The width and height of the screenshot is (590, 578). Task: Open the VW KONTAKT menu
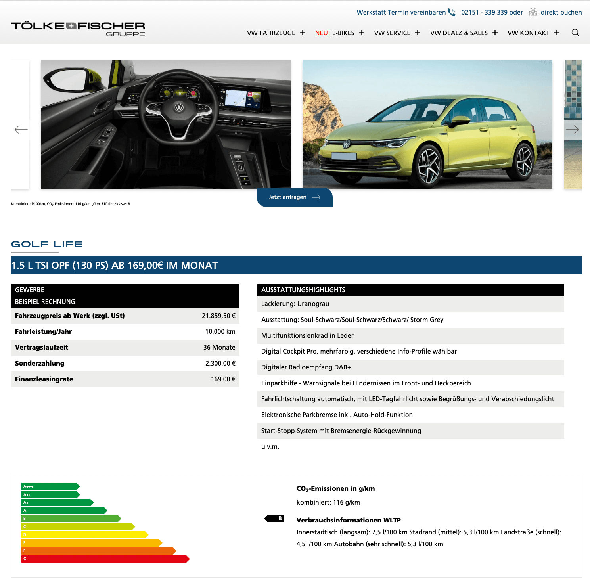click(x=529, y=33)
